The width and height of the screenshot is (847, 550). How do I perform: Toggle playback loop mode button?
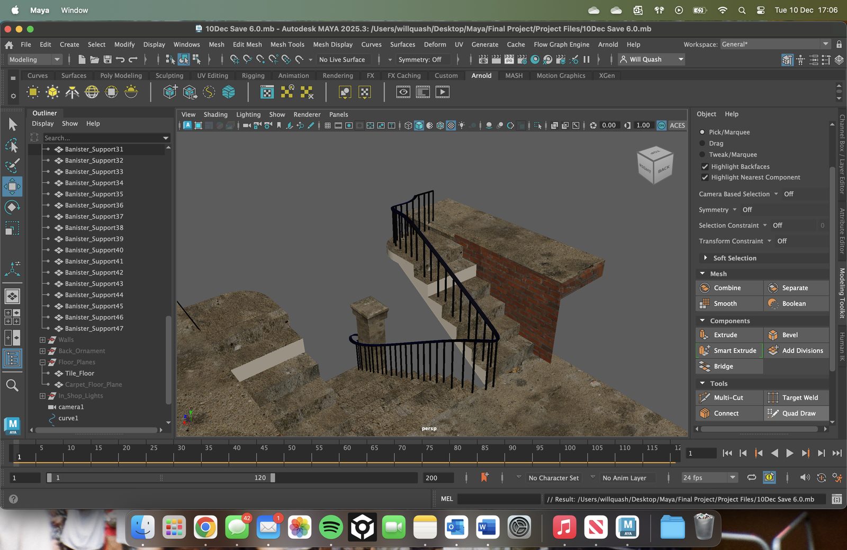coord(752,477)
